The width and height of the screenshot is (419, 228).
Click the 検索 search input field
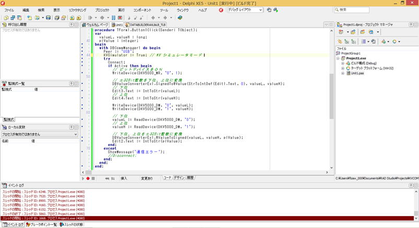coord(351,9)
